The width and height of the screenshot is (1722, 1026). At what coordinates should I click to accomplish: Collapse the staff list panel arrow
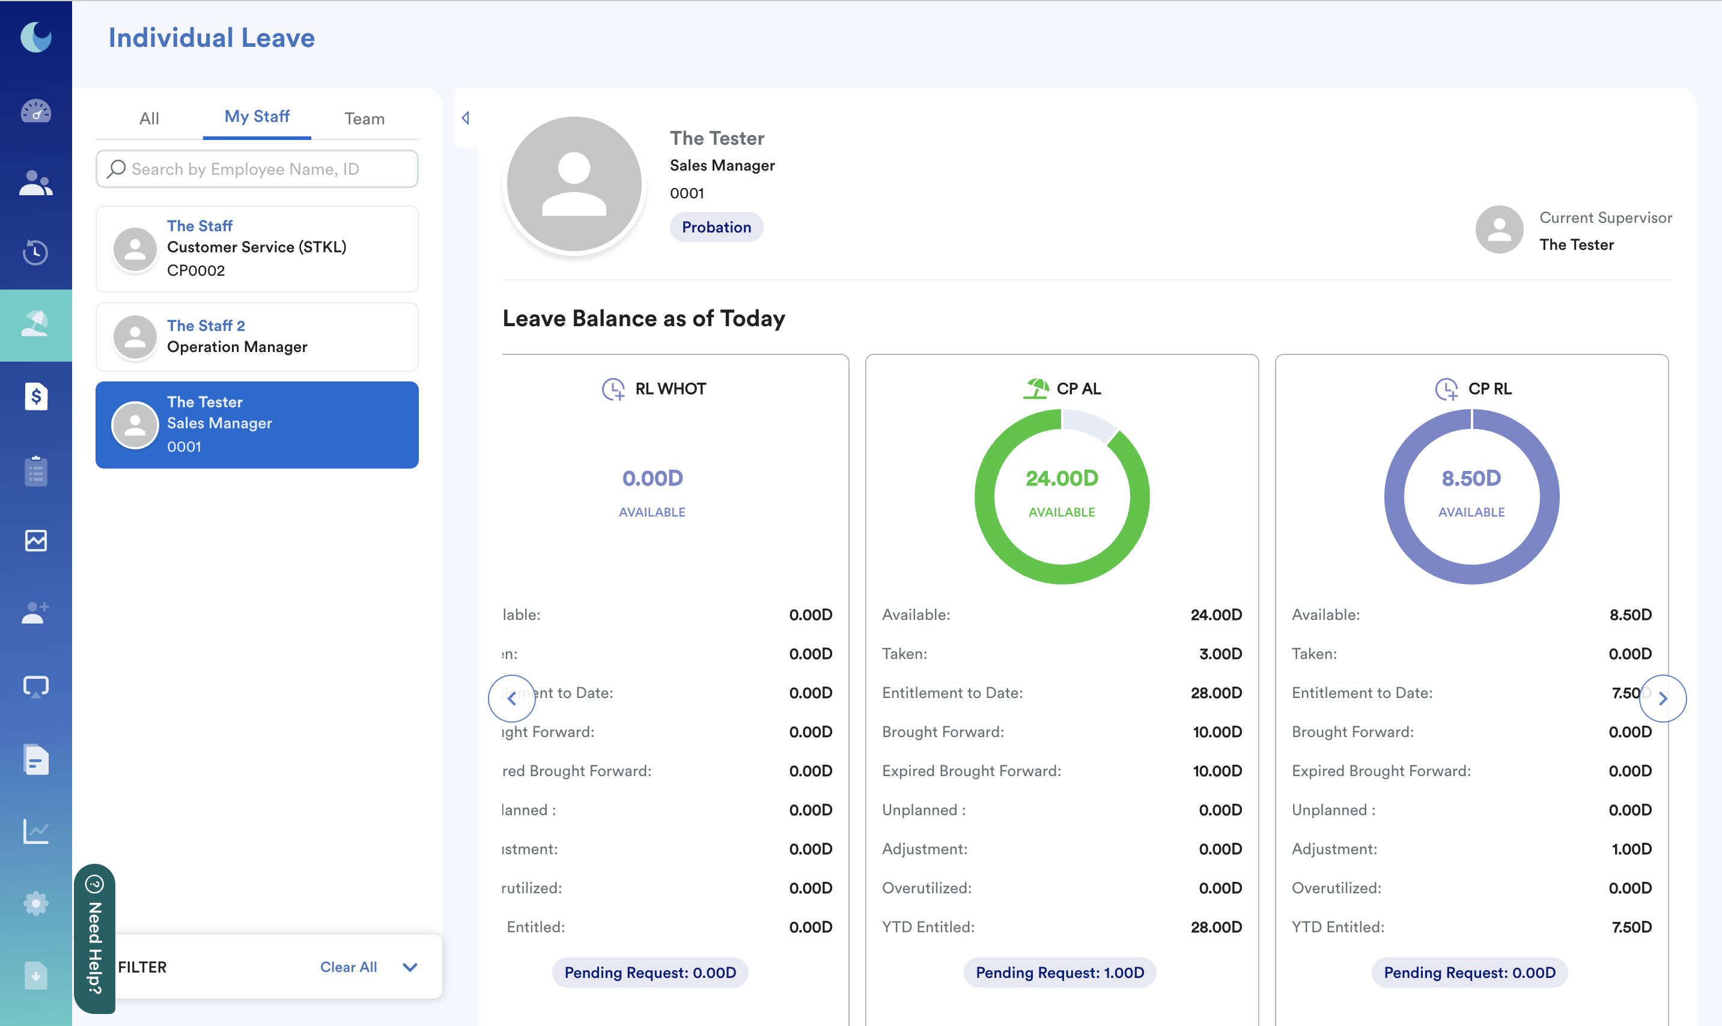point(466,118)
